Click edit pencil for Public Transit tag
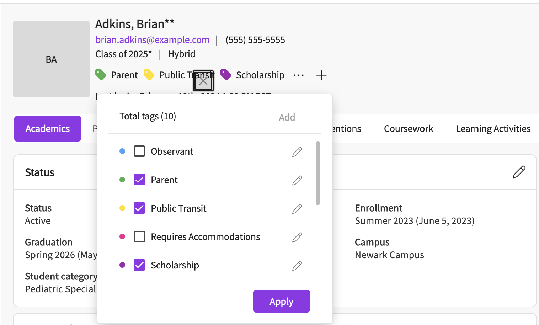 tap(297, 209)
